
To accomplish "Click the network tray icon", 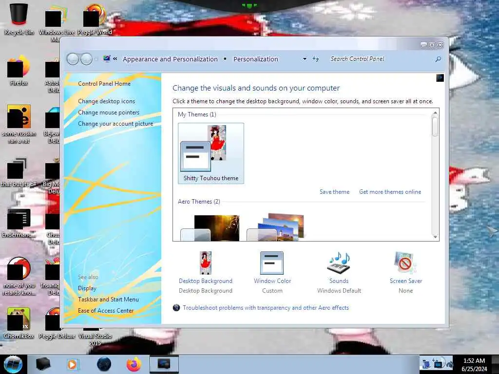I will pyautogui.click(x=438, y=363).
